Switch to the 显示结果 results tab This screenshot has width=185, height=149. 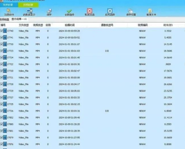(19, 19)
